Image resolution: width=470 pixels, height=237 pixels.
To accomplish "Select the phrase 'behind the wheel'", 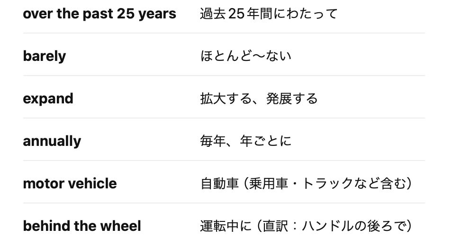I will pyautogui.click(x=82, y=226).
